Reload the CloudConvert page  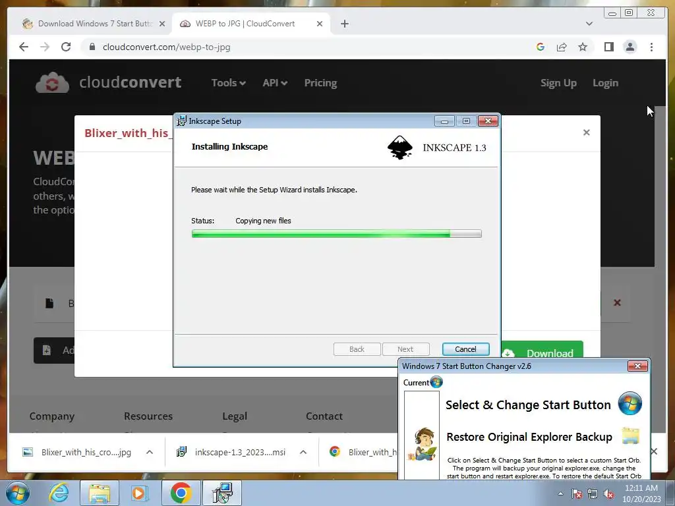pos(66,47)
